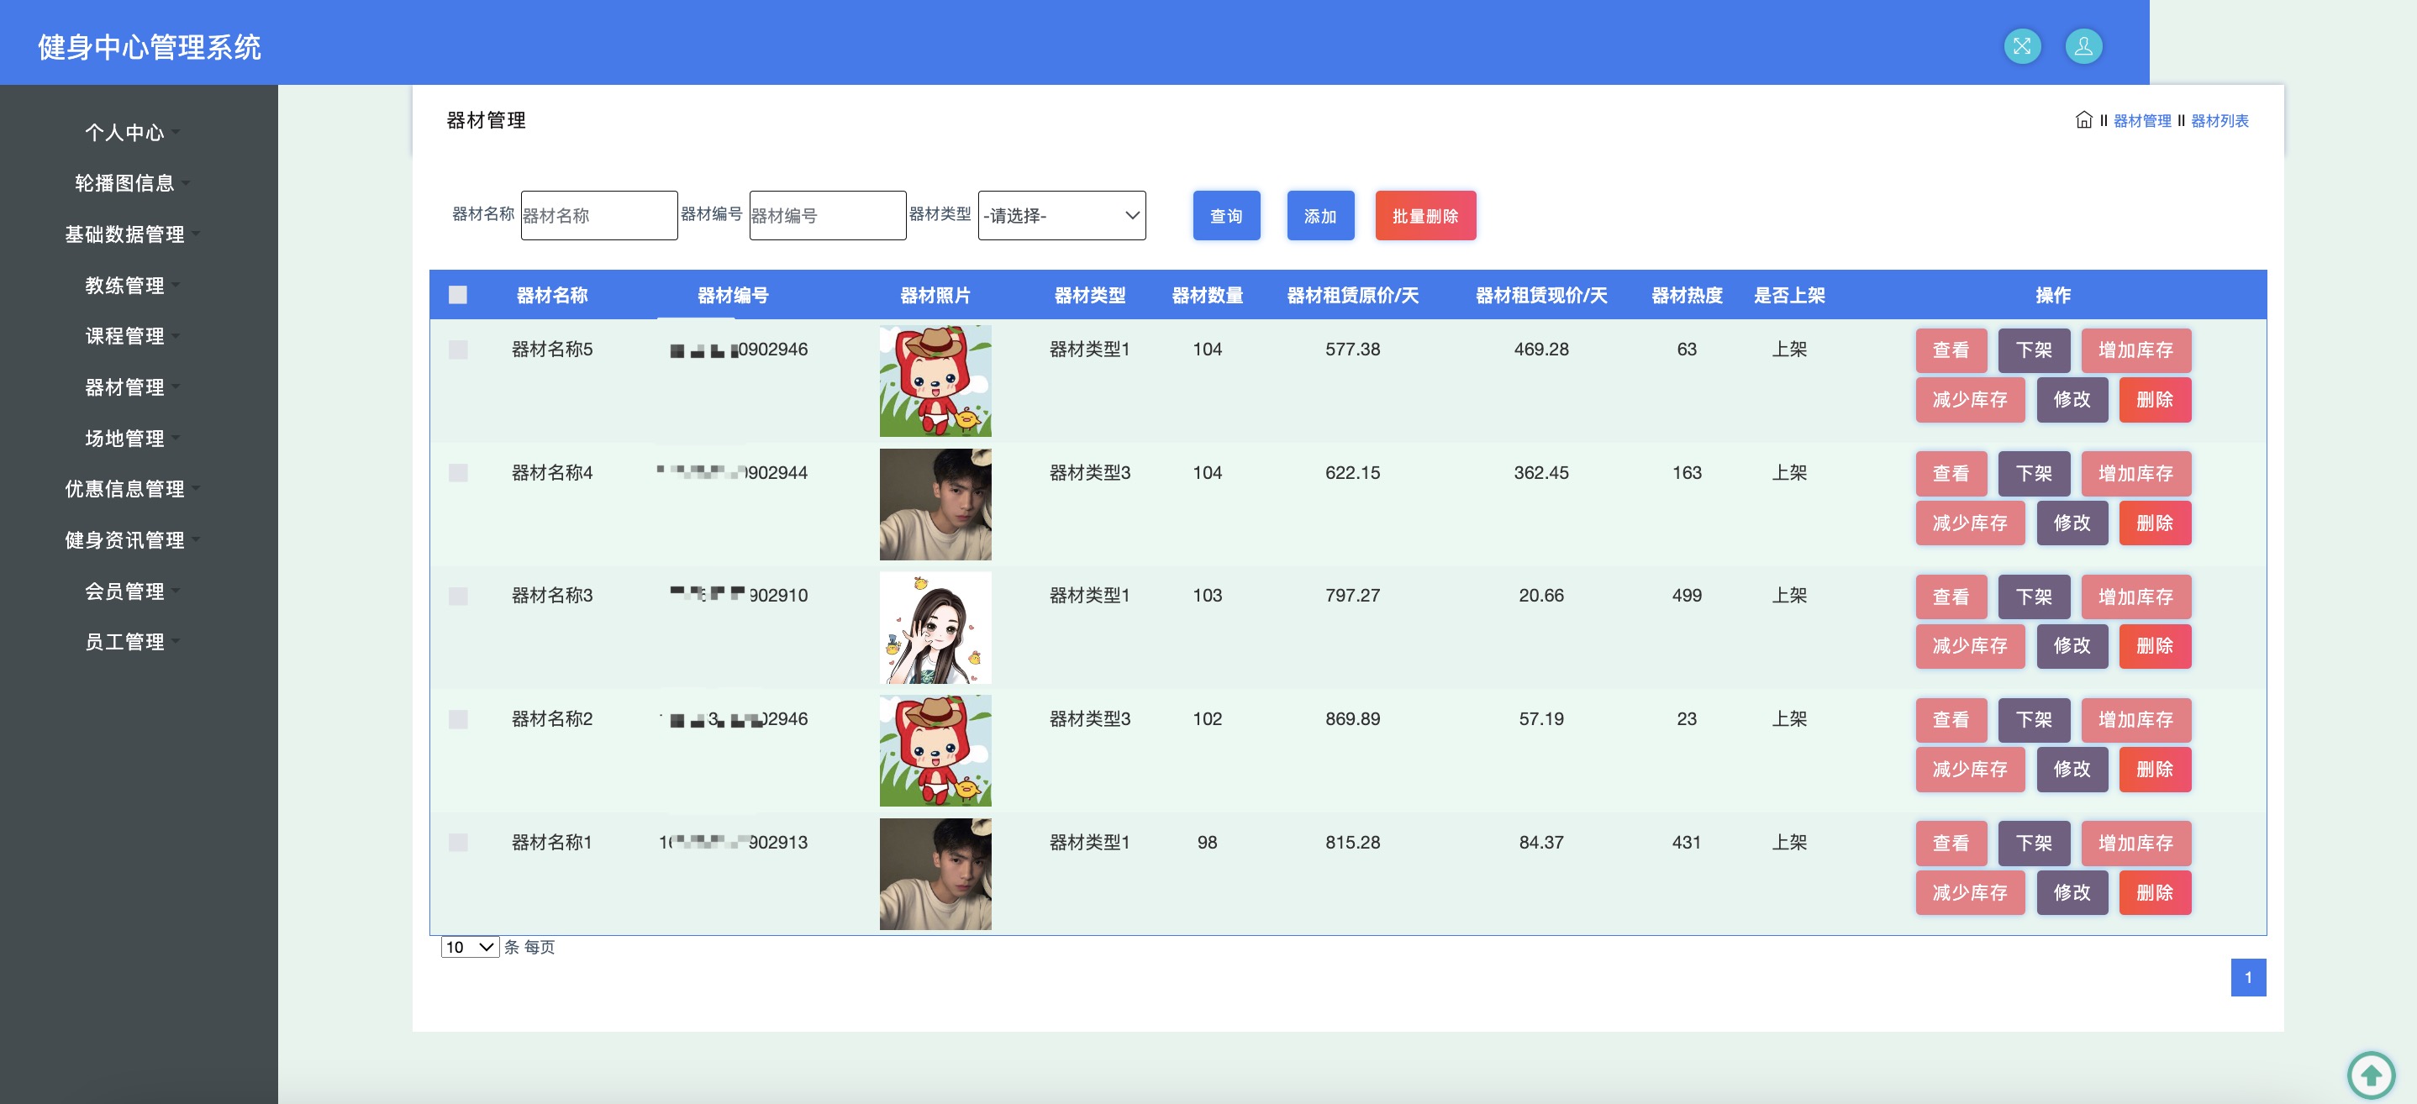Image resolution: width=2417 pixels, height=1104 pixels.
Task: Open 优惠信息管理 in the sidebar
Action: coord(131,489)
